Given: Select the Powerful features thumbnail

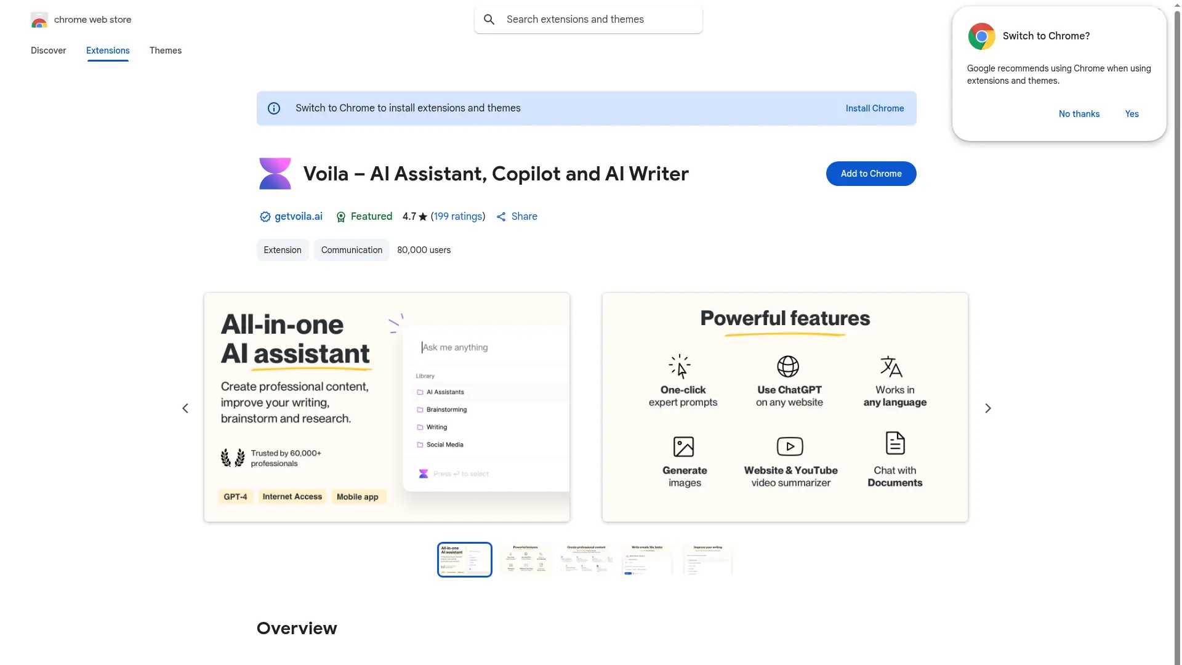Looking at the screenshot, I should tap(525, 559).
